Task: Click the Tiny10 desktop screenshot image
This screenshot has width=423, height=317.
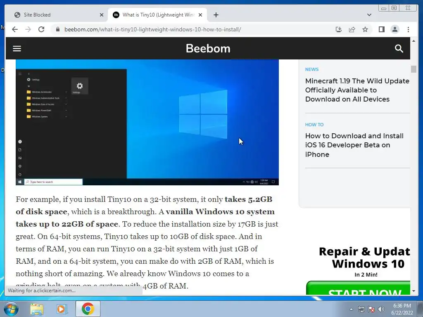Action: click(x=147, y=122)
